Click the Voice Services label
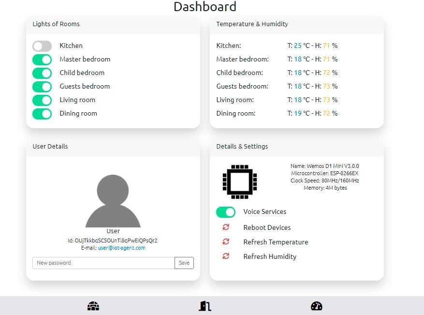 pyautogui.click(x=265, y=211)
